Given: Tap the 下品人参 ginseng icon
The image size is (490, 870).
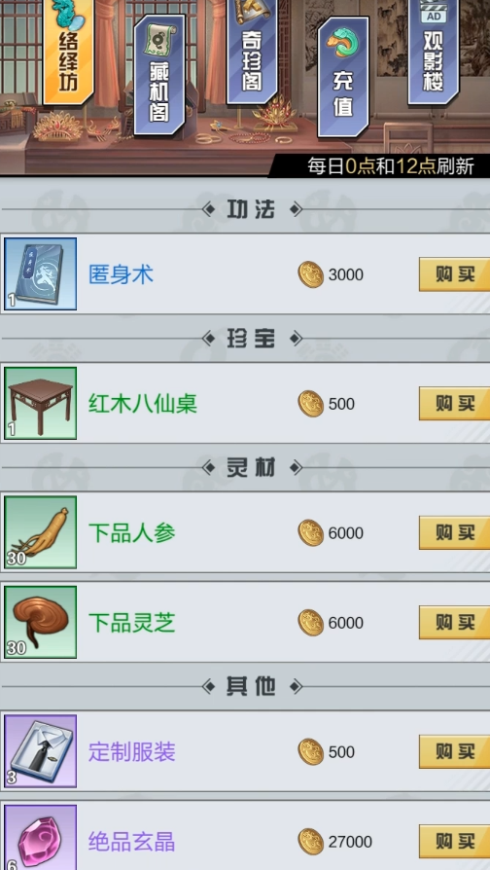Looking at the screenshot, I should point(41,532).
